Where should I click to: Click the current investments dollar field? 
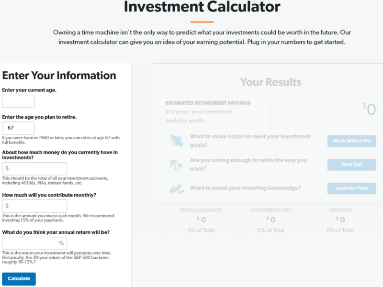point(34,168)
